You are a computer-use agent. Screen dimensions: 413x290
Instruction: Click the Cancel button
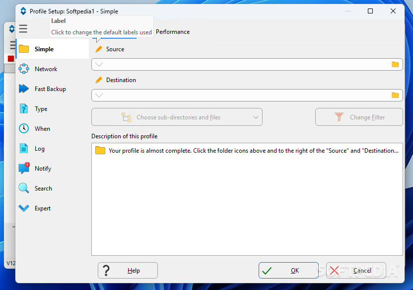pos(356,270)
